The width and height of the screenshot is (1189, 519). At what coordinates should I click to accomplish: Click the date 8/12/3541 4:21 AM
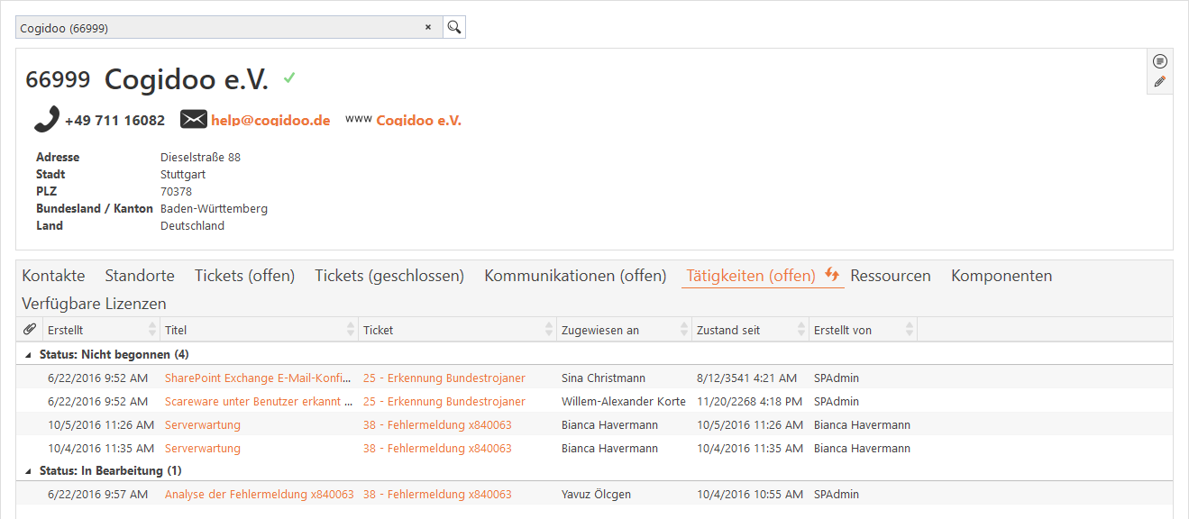coord(746,378)
